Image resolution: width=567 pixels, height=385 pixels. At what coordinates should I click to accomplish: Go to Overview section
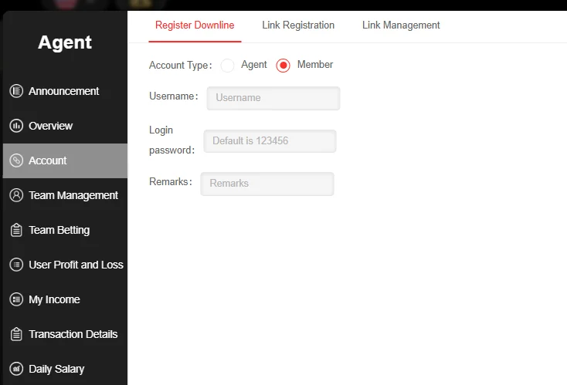(65, 126)
